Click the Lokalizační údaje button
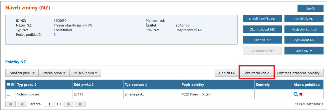Image resolution: width=328 pixels, height=111 pixels. click(x=256, y=73)
